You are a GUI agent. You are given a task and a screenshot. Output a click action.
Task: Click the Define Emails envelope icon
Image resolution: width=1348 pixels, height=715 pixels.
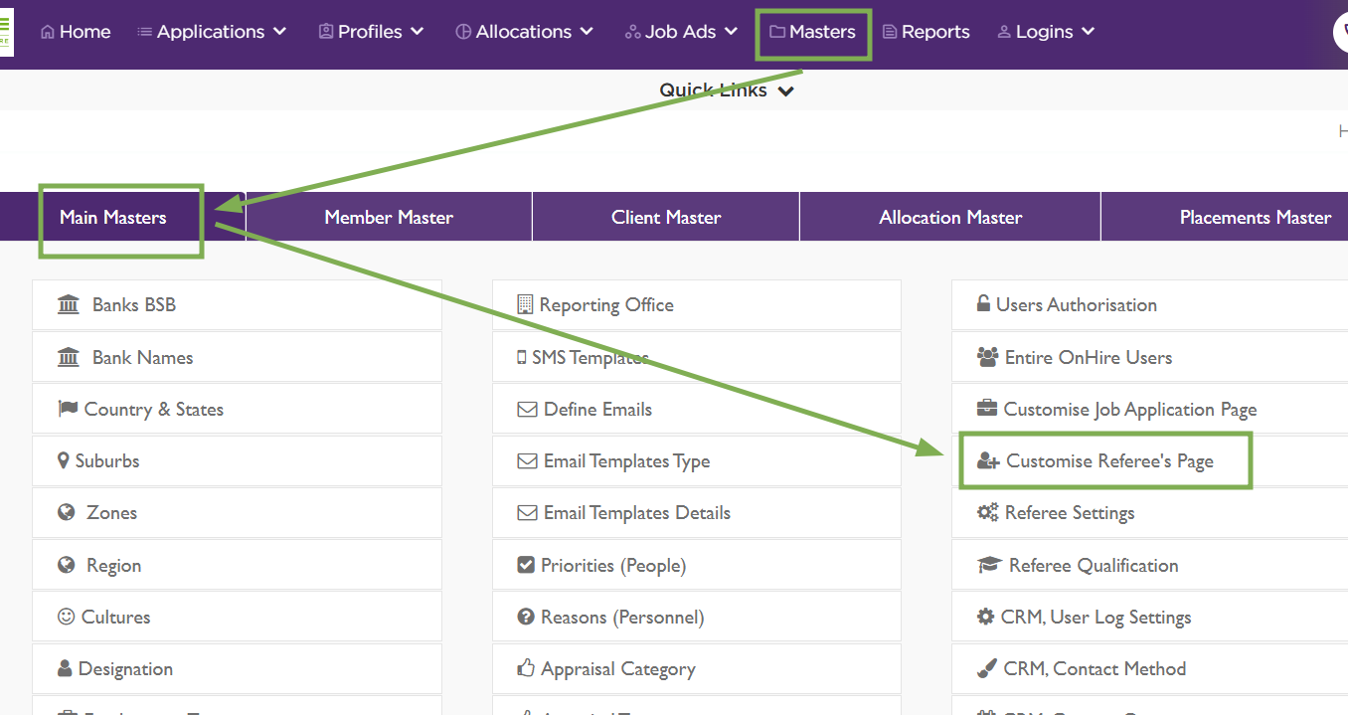527,409
